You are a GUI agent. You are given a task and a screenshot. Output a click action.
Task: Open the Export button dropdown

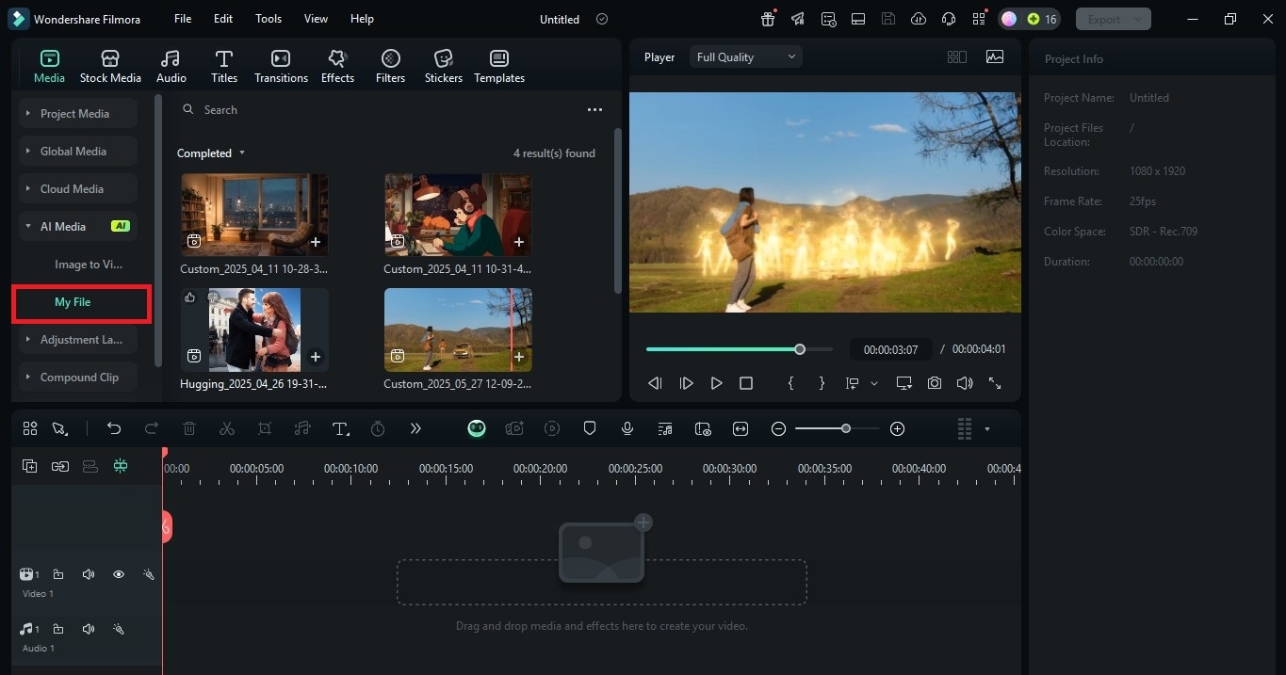tap(1140, 19)
